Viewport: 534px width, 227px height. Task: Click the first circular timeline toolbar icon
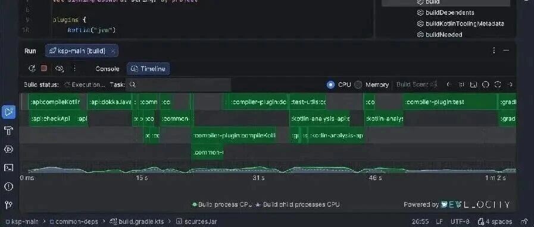[x=486, y=84]
